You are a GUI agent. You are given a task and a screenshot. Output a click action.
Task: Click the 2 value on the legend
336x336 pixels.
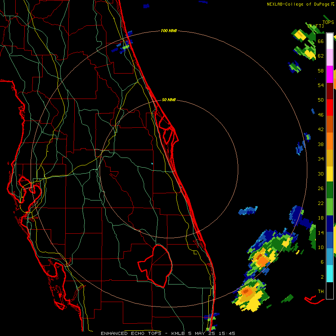click(322, 277)
